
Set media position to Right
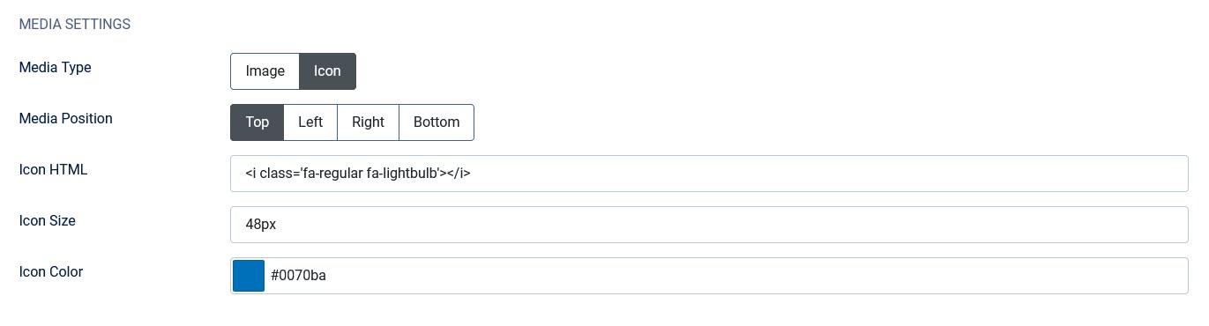coord(368,122)
